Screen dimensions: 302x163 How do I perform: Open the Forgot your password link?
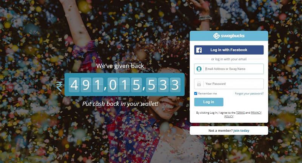click(x=249, y=93)
